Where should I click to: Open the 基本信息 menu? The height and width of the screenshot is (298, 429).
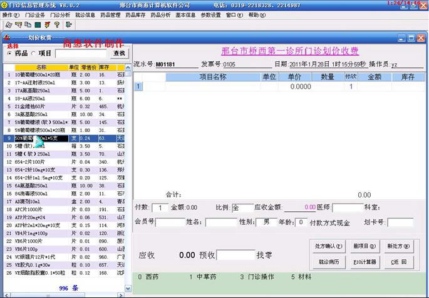(185, 15)
